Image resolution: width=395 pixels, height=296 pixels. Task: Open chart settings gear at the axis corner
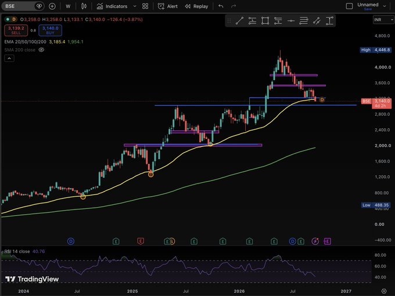tap(384, 291)
